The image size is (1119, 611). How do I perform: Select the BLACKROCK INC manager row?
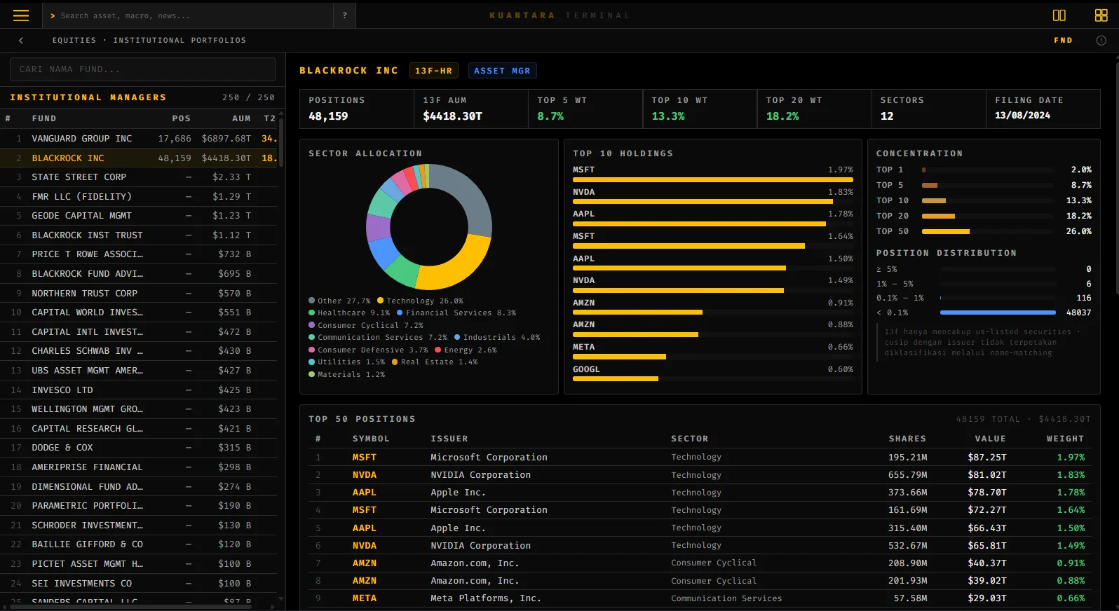point(140,158)
